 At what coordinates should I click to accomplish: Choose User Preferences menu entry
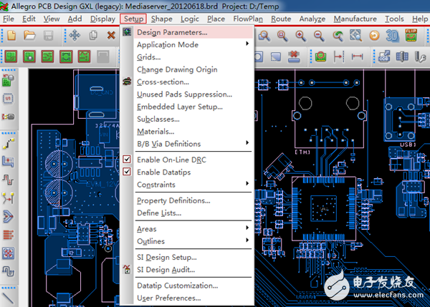(x=168, y=298)
